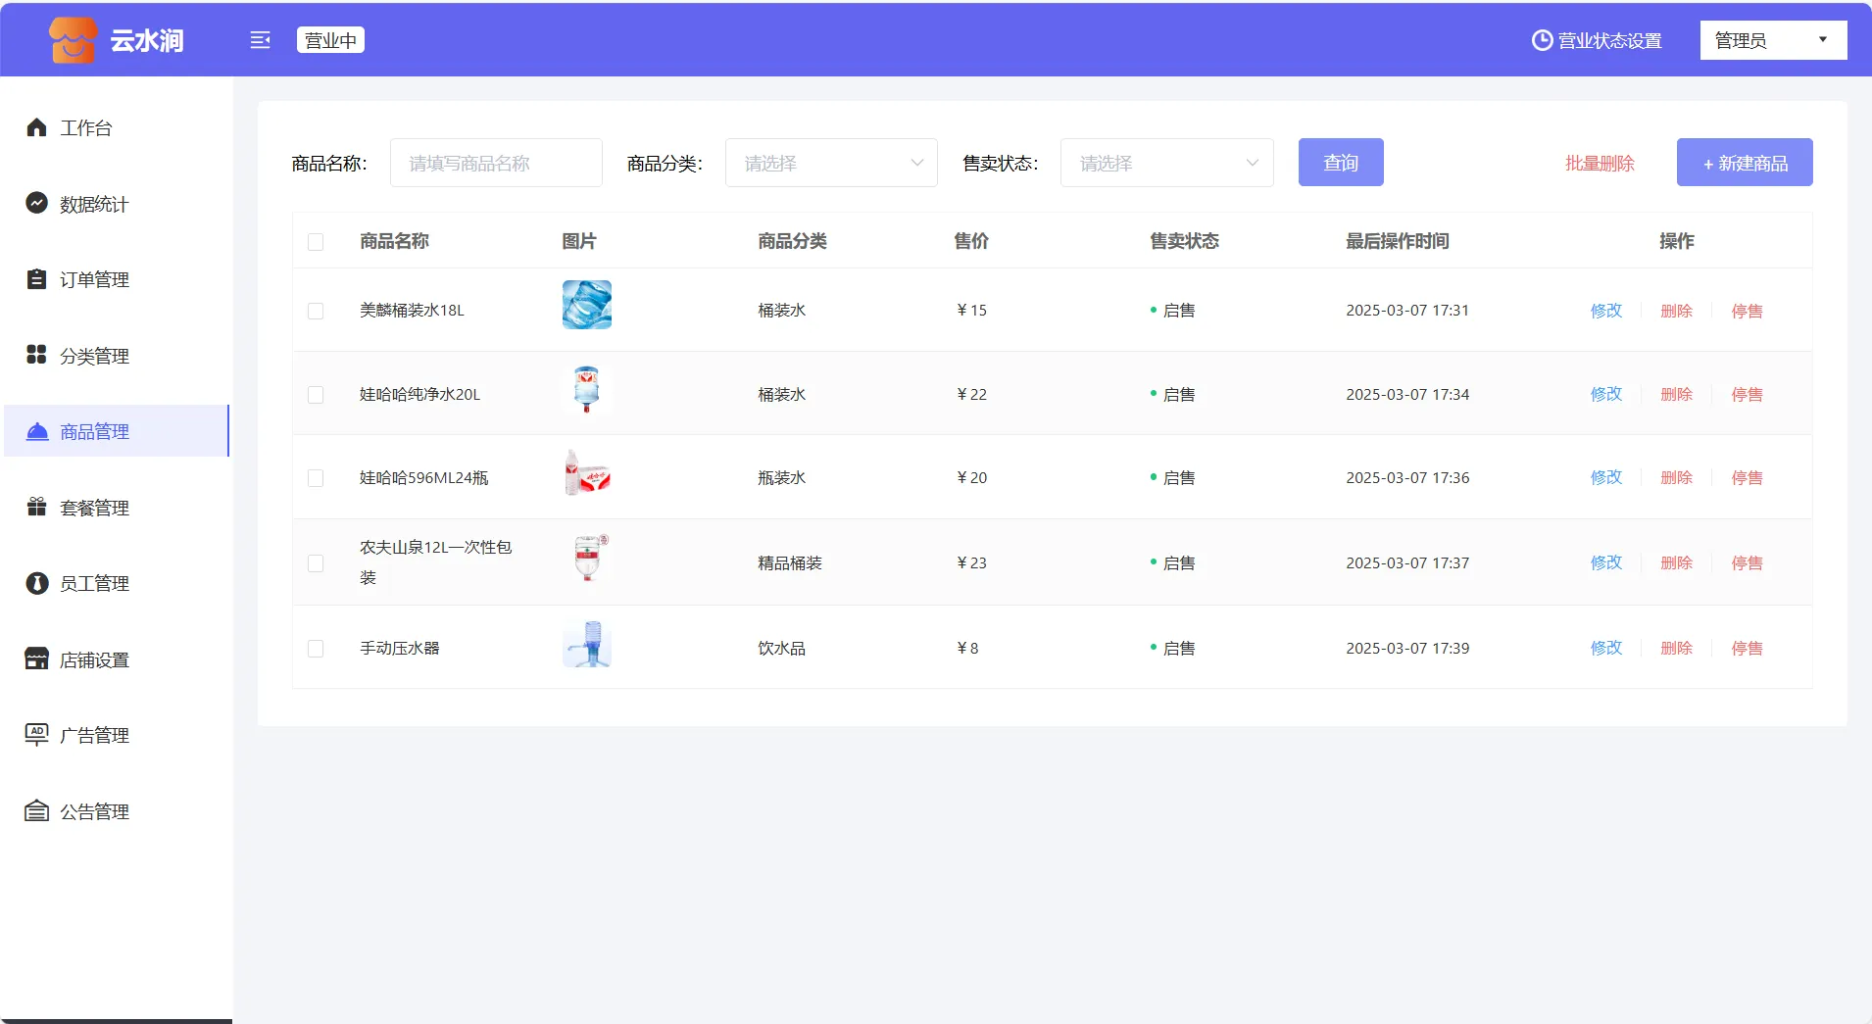Open the 售卖状态 dropdown filter
Viewport: 1872px width, 1024px height.
click(x=1166, y=163)
